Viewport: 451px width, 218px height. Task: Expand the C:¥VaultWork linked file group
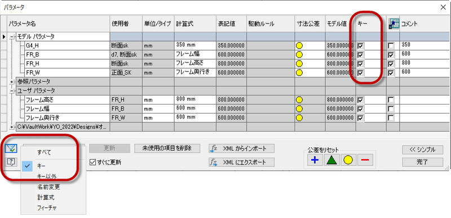12,127
